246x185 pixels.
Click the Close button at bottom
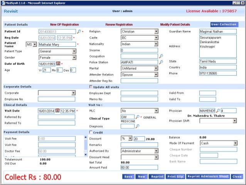[237, 177]
